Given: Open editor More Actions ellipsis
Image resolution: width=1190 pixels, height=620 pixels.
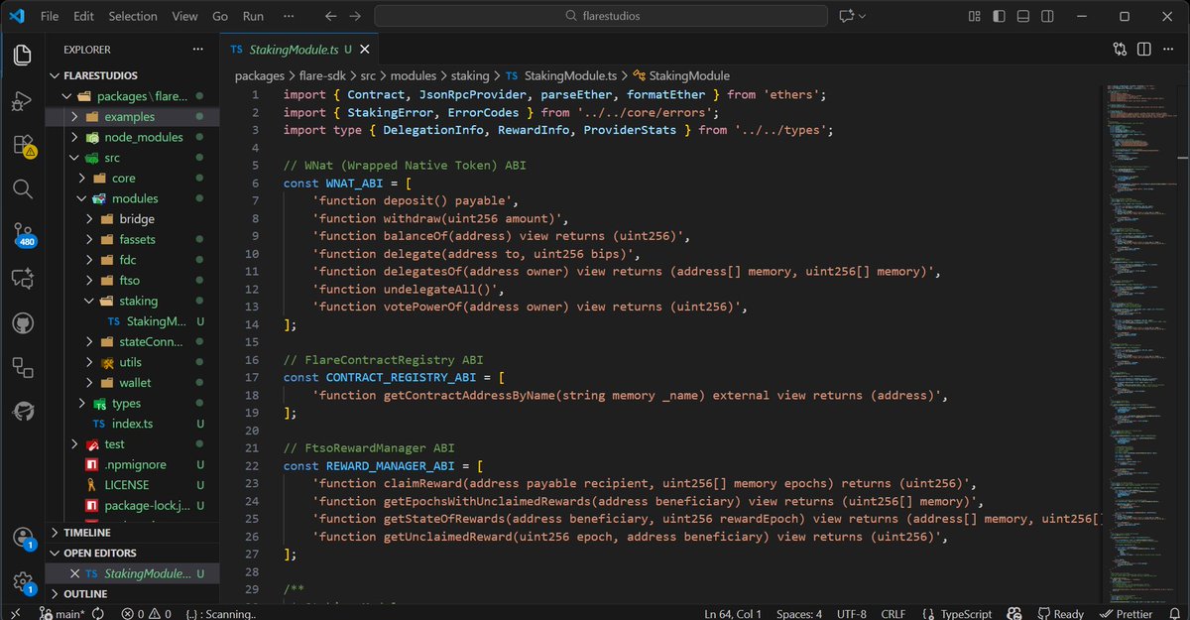Looking at the screenshot, I should 1168,49.
